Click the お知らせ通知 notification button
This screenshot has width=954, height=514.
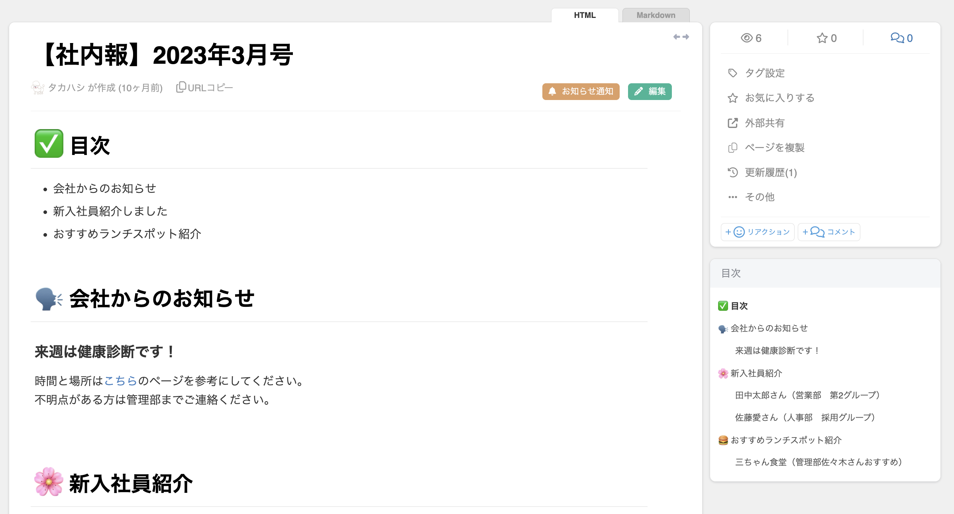click(x=581, y=92)
